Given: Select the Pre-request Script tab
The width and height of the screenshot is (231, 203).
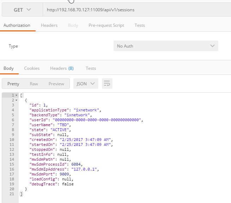Looking at the screenshot, I should tap(106, 25).
